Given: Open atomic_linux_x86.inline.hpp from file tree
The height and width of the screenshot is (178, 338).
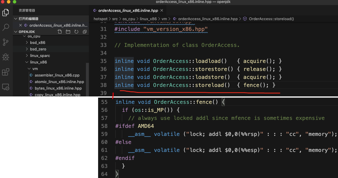Looking at the screenshot, I should (x=59, y=82).
